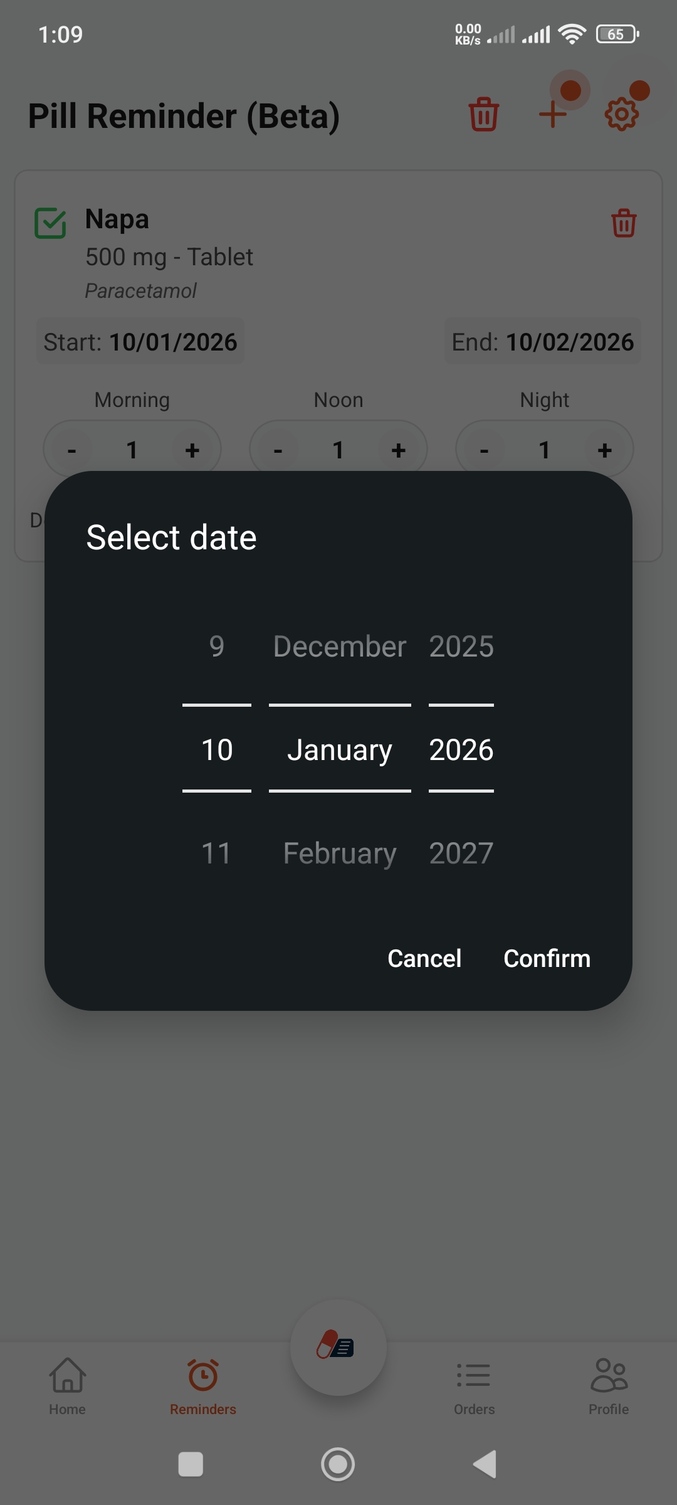Add a new pill reminder with plus icon
Viewport: 677px width, 1505px height.
pyautogui.click(x=553, y=115)
